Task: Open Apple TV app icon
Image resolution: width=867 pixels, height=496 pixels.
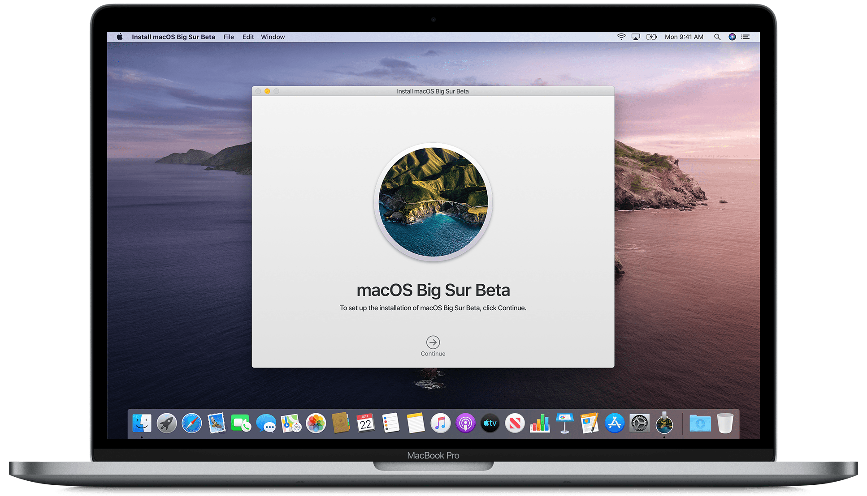Action: [x=490, y=423]
